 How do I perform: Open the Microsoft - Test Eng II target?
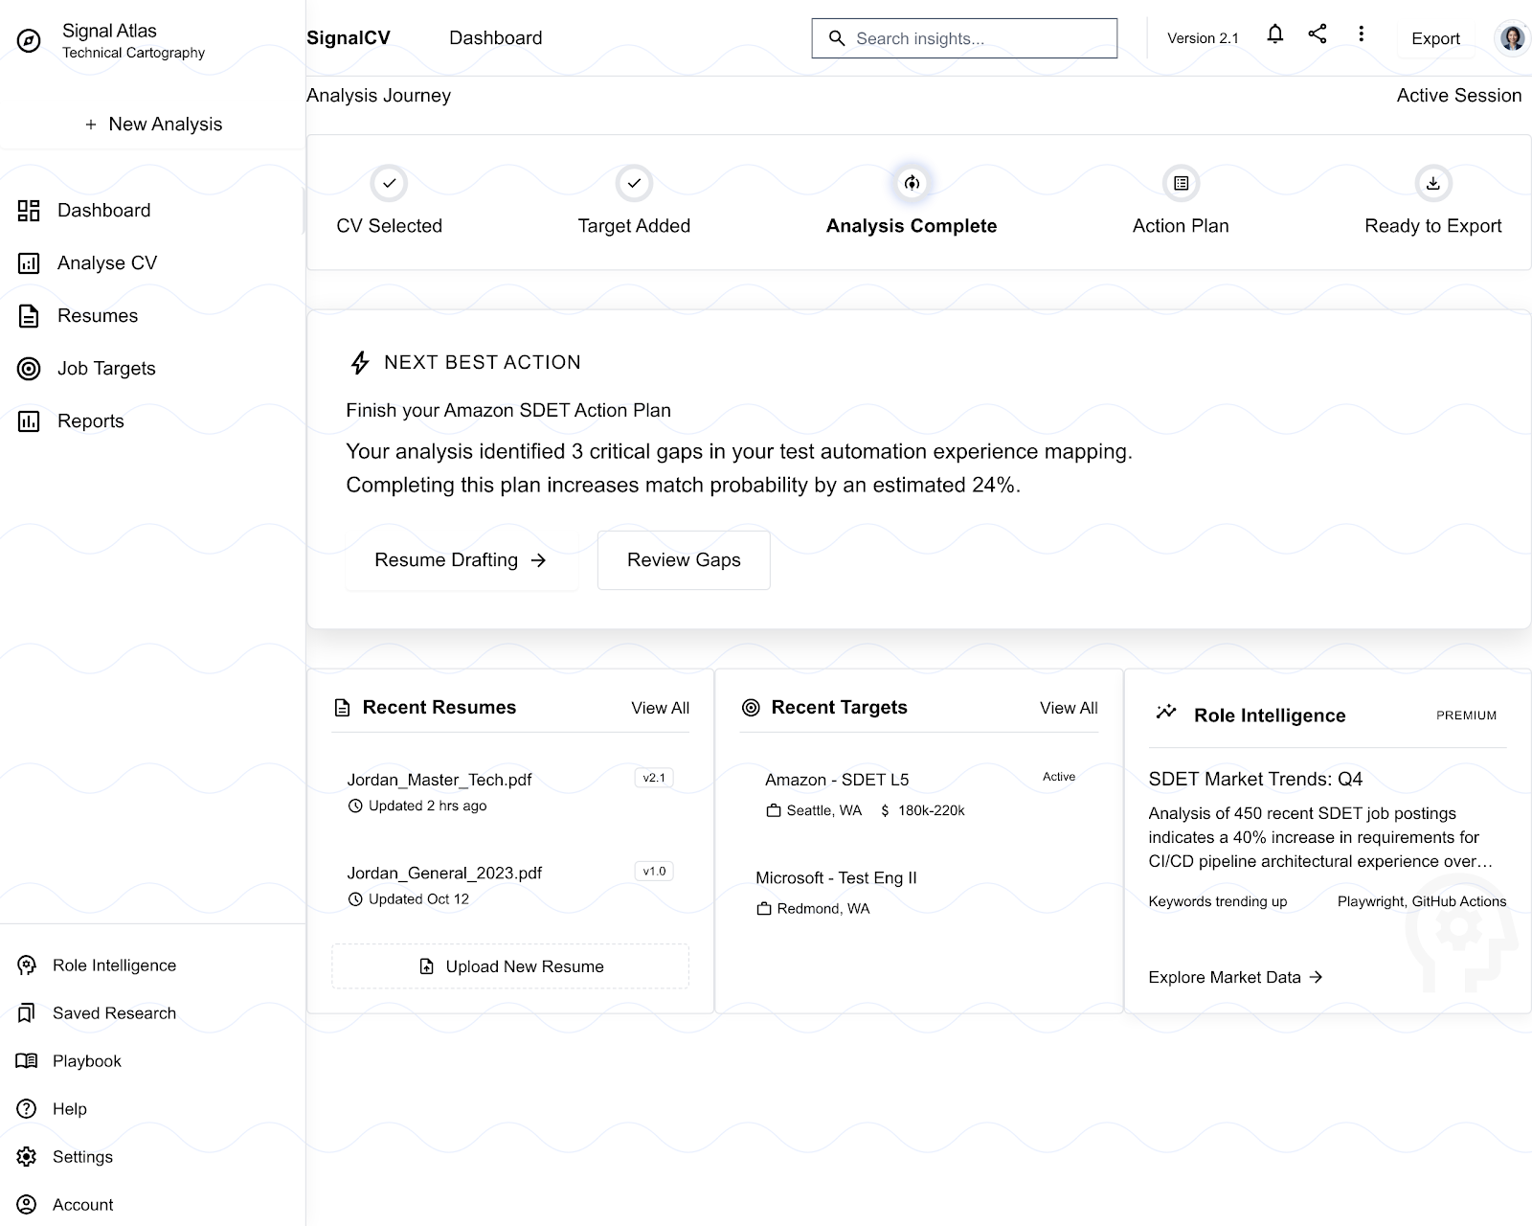coord(919,893)
